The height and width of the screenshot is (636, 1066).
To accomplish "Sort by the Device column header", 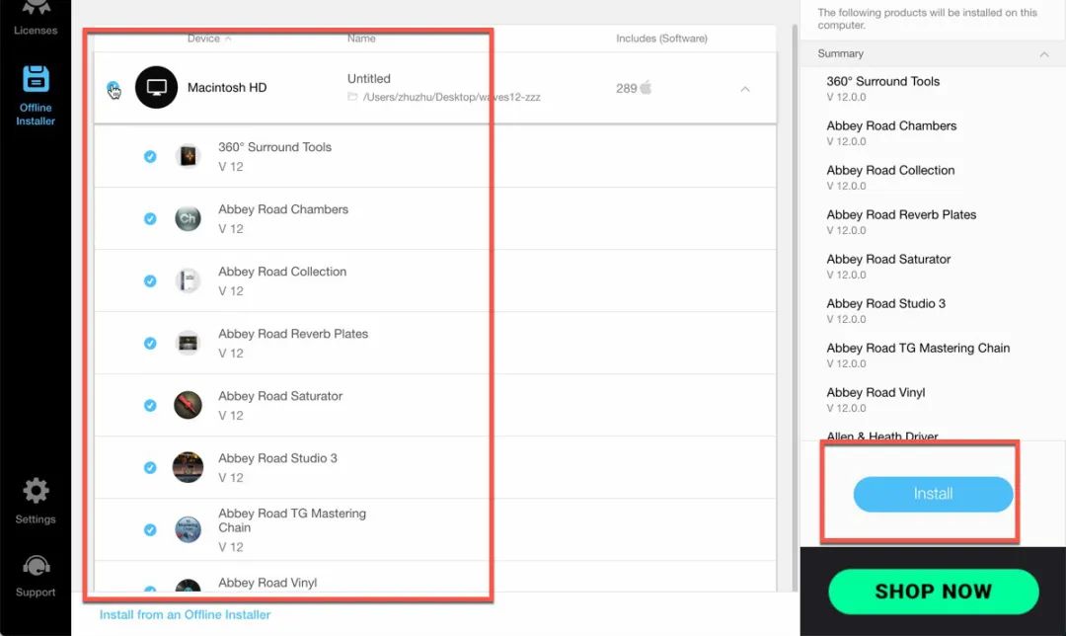I will click(208, 39).
